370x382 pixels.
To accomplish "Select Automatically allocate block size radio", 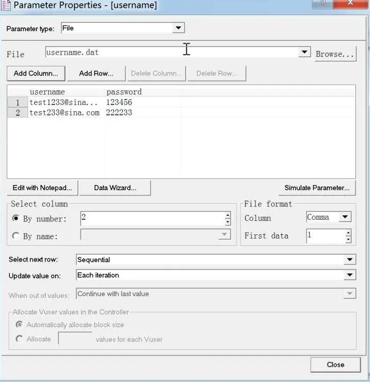I will [x=19, y=324].
